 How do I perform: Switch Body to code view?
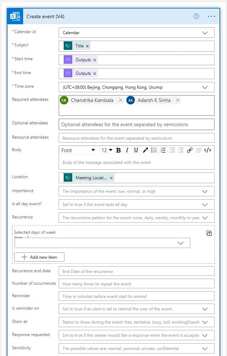pos(207,150)
